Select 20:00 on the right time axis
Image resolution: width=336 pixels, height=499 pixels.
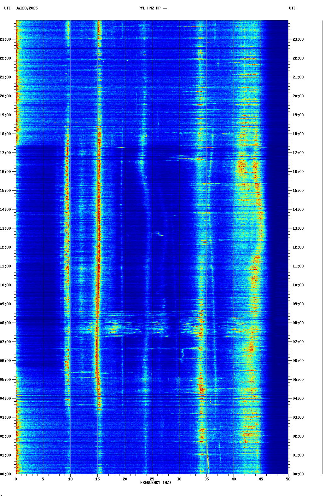coord(298,96)
